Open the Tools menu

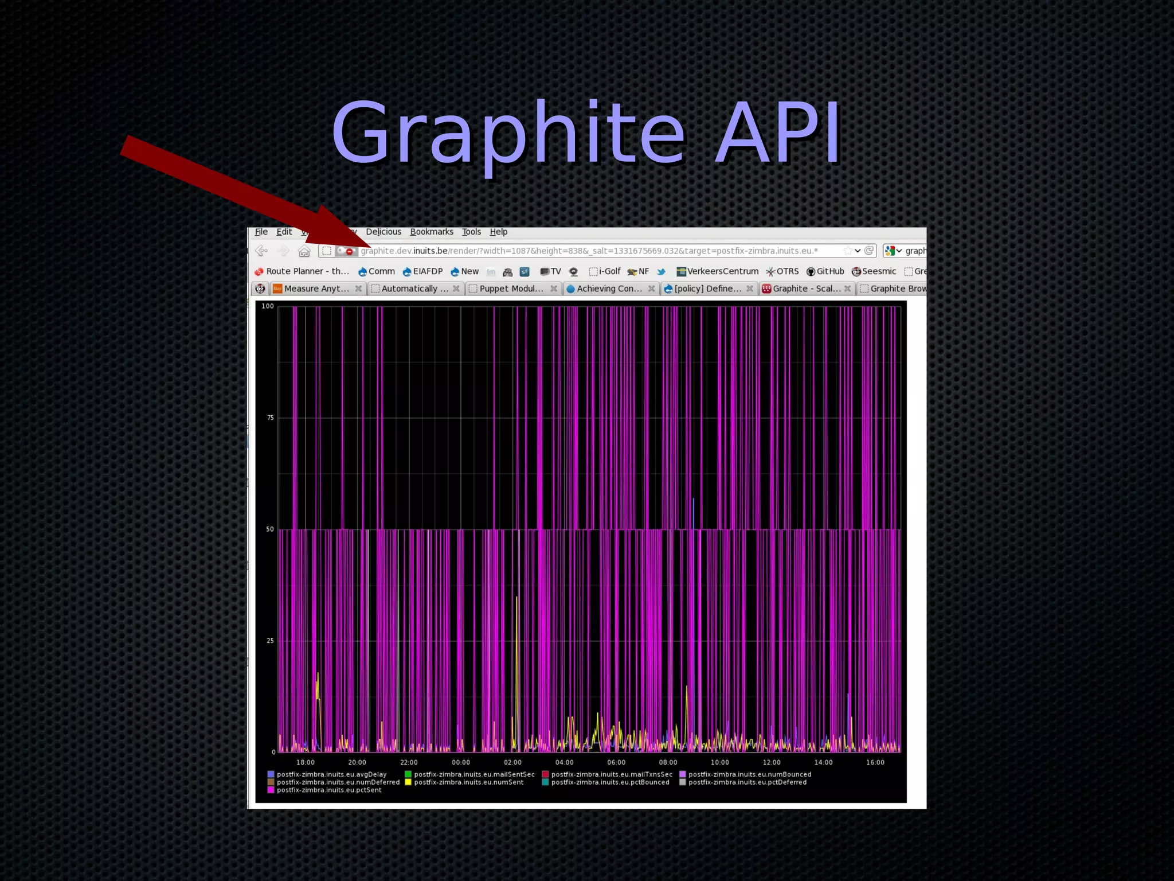pyautogui.click(x=472, y=232)
